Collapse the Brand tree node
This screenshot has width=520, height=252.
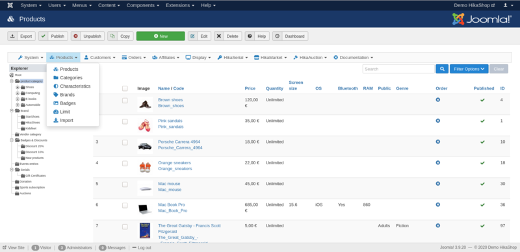point(12,111)
